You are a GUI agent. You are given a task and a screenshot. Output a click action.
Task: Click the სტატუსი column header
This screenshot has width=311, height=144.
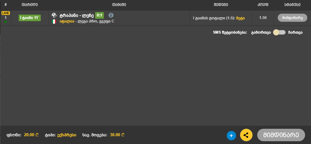292,5
